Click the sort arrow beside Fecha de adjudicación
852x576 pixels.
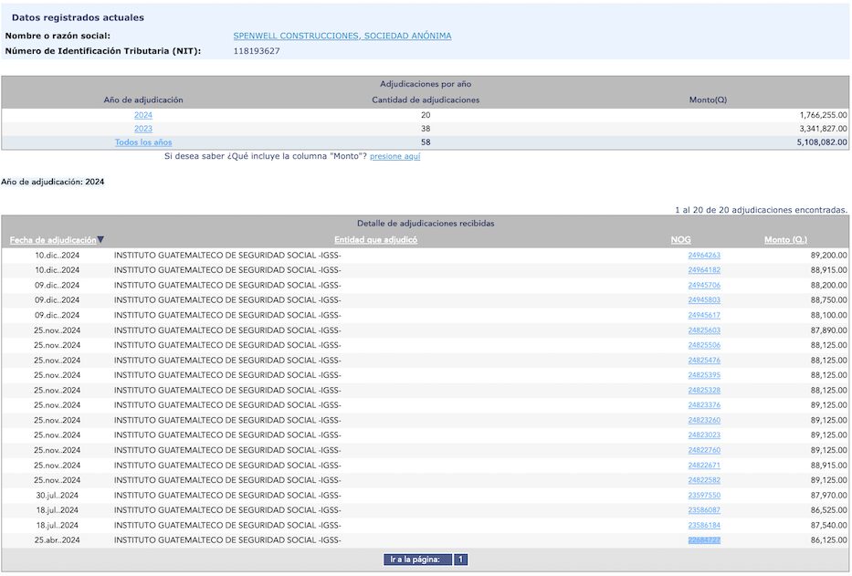tap(100, 240)
